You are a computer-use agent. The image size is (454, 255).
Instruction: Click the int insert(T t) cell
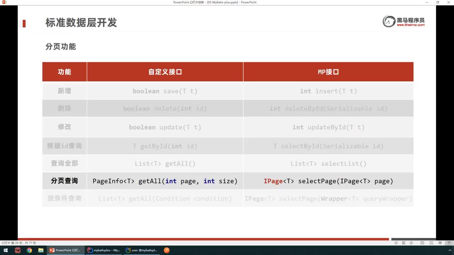tap(328, 91)
